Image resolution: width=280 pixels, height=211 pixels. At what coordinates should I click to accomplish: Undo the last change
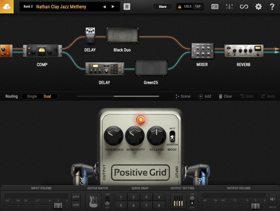[247, 96]
